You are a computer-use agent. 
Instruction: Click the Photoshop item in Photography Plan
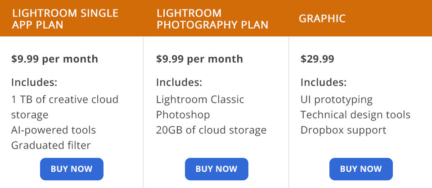[183, 115]
